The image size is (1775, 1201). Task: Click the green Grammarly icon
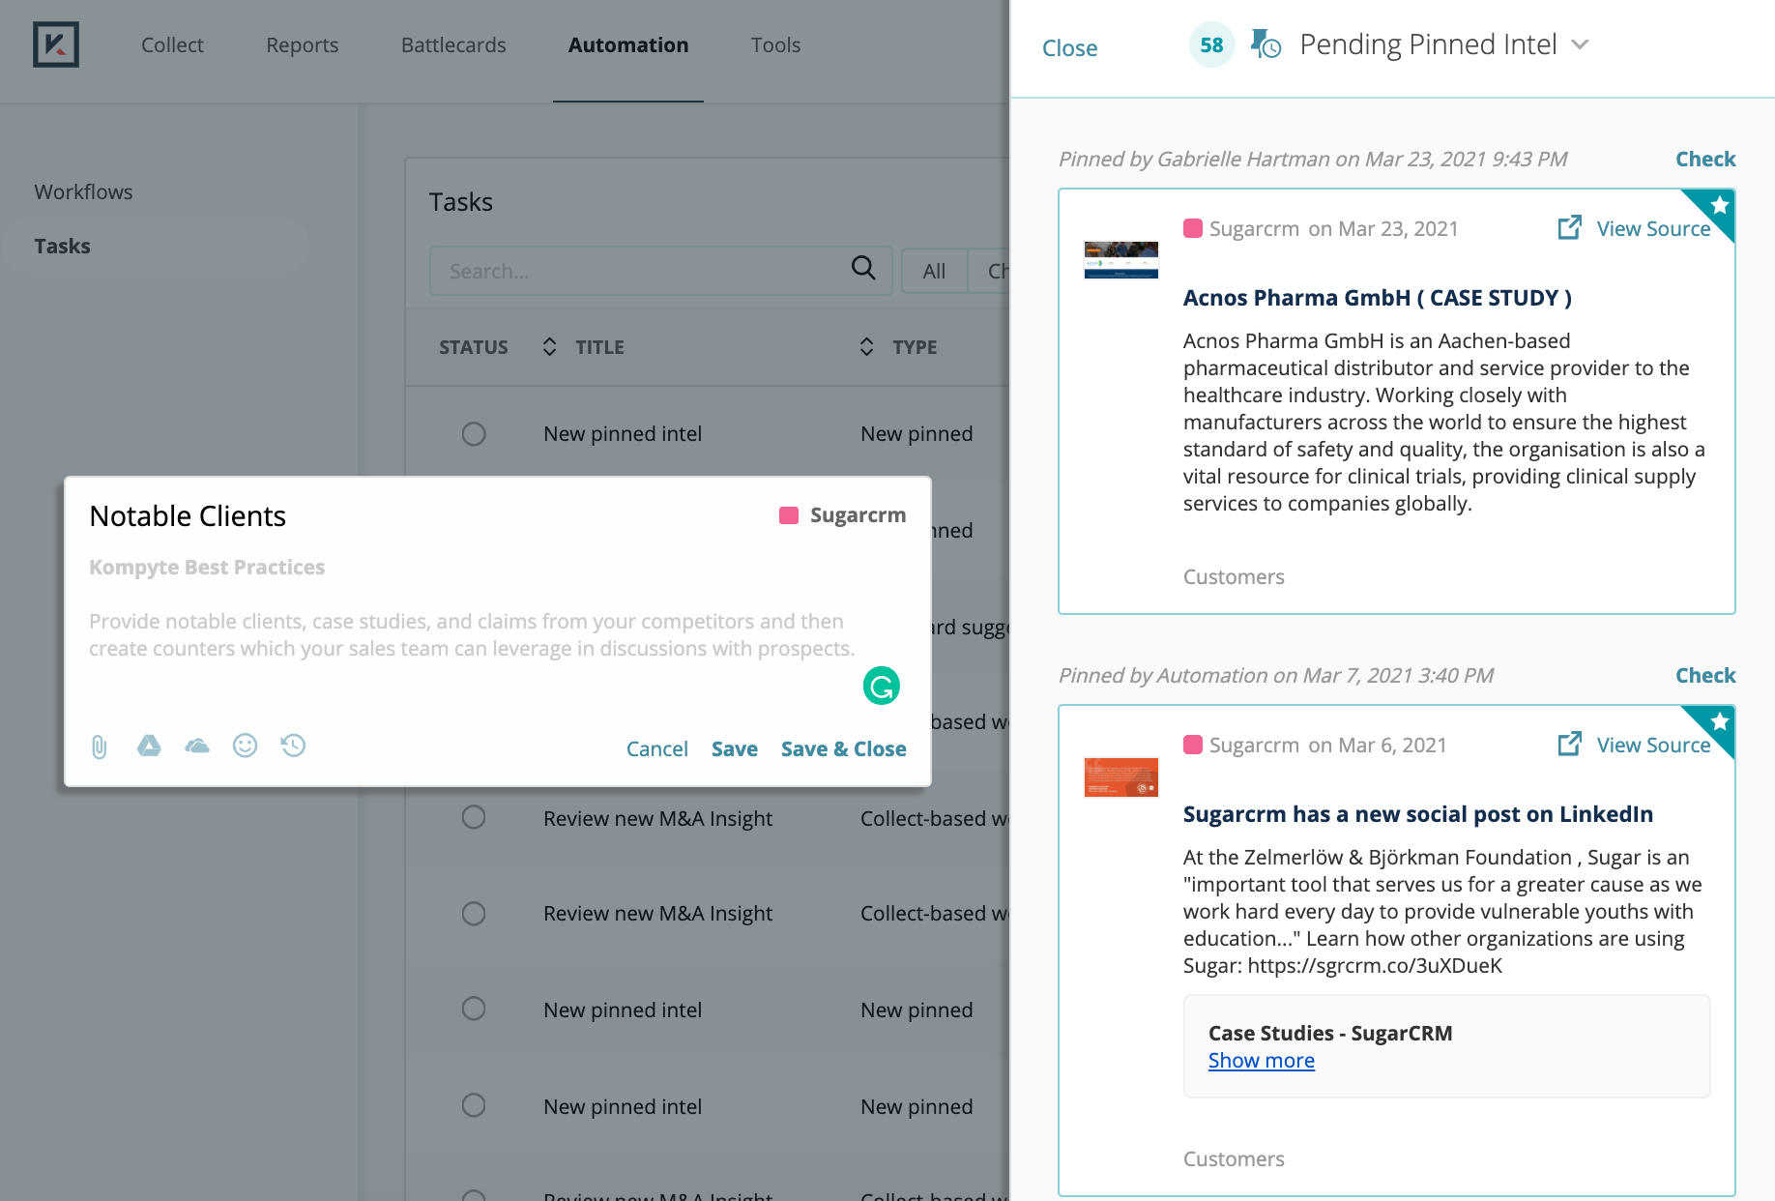point(882,686)
